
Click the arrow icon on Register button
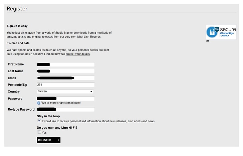tap(58, 140)
